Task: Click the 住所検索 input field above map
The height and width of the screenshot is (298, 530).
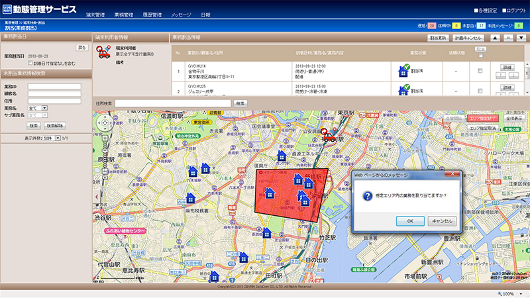Action: 173,103
